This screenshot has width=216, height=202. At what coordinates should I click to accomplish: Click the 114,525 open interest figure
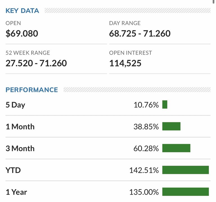point(125,63)
